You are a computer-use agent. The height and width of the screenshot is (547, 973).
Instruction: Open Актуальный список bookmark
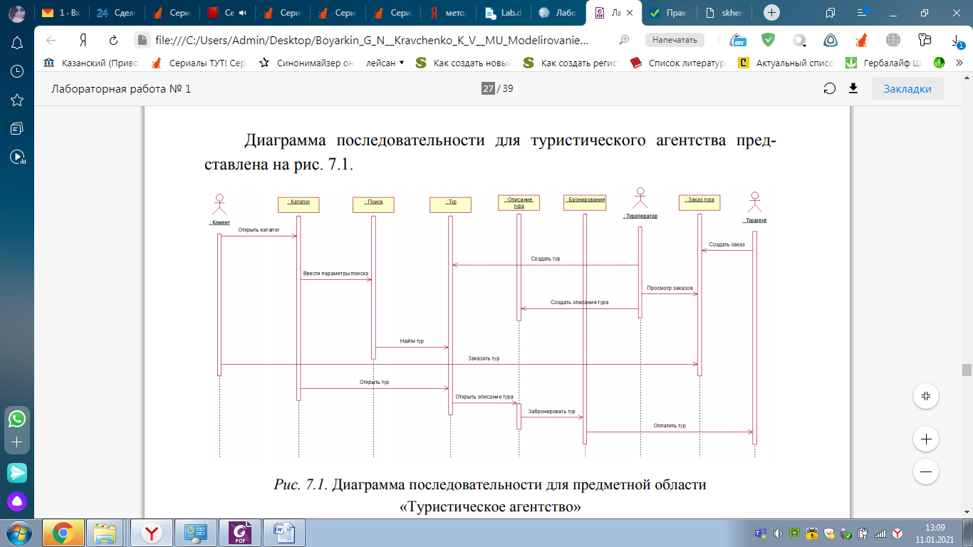786,63
